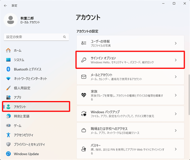Open アクセシビリティ settings
The image size is (190, 160).
36,135
